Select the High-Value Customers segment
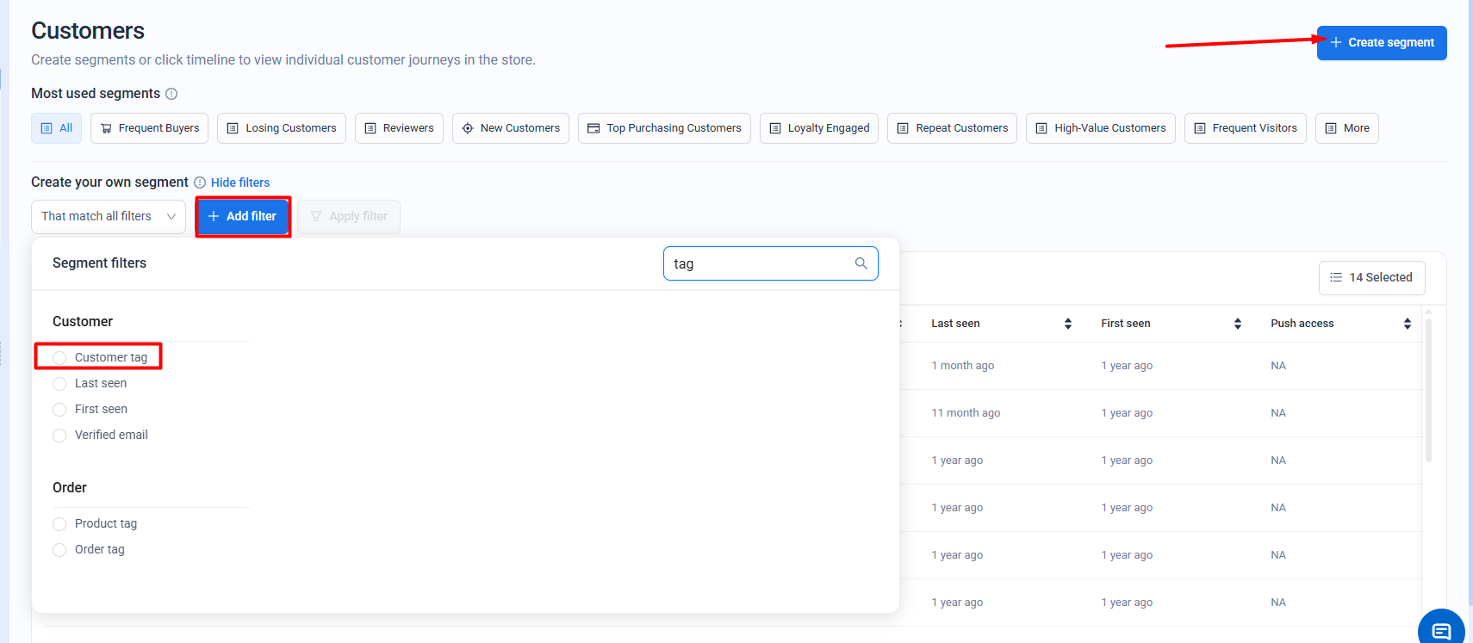The width and height of the screenshot is (1473, 643). (x=1100, y=128)
